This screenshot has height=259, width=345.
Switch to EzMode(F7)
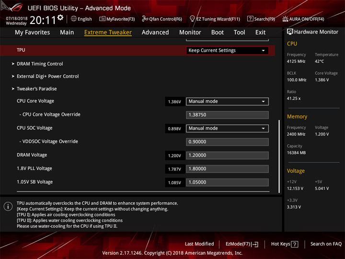click(241, 244)
